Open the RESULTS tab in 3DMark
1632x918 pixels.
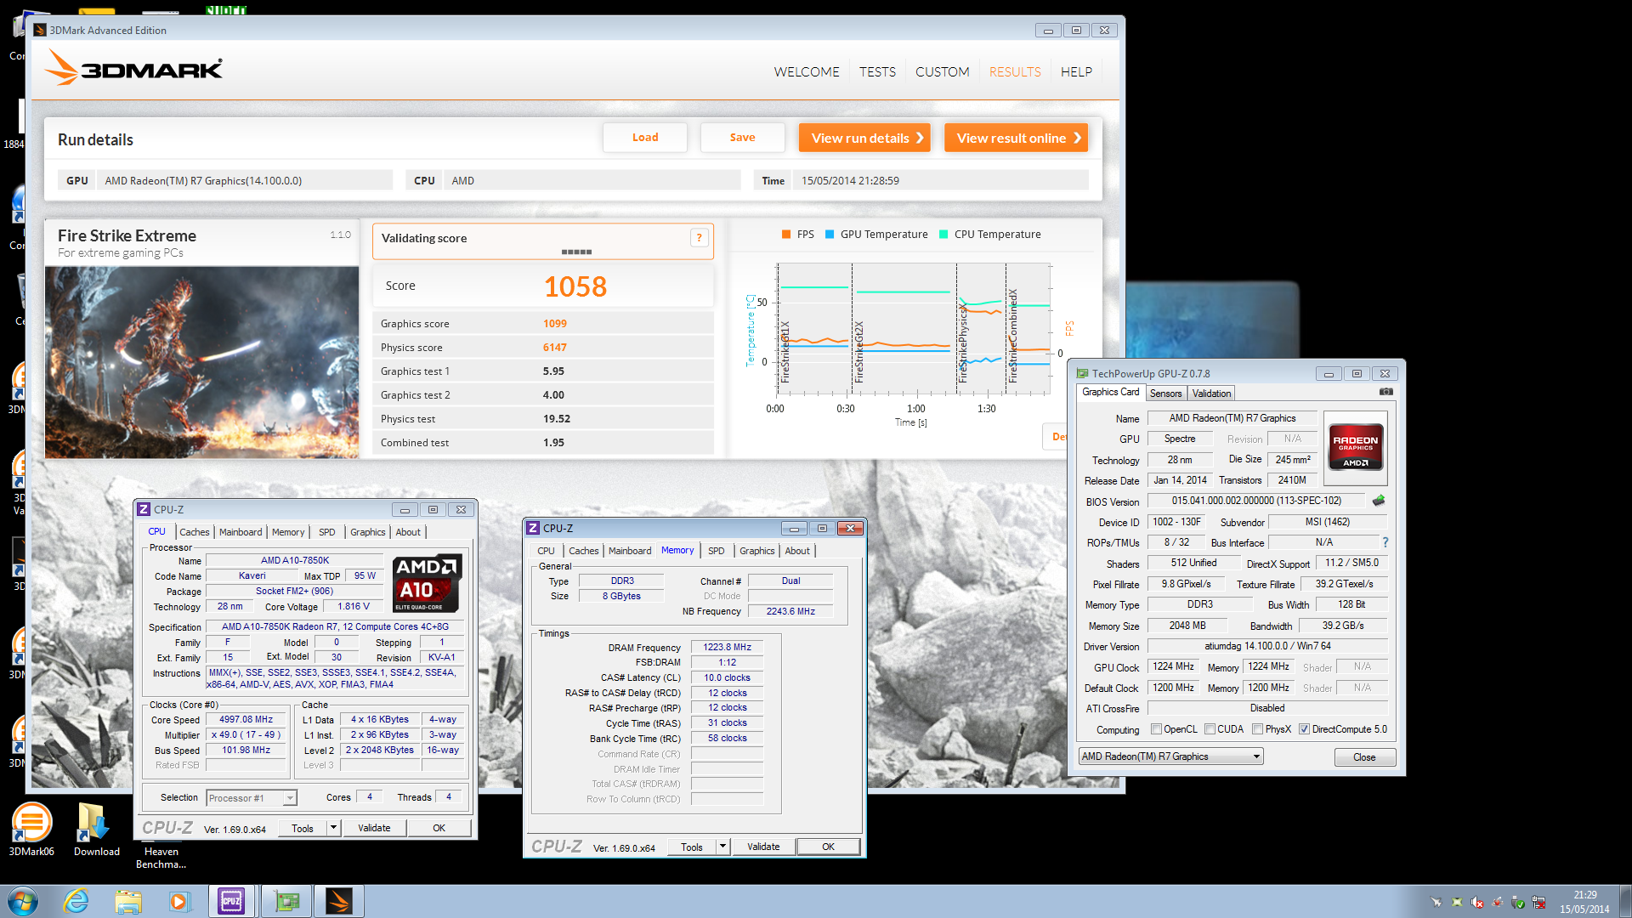[x=1015, y=71]
